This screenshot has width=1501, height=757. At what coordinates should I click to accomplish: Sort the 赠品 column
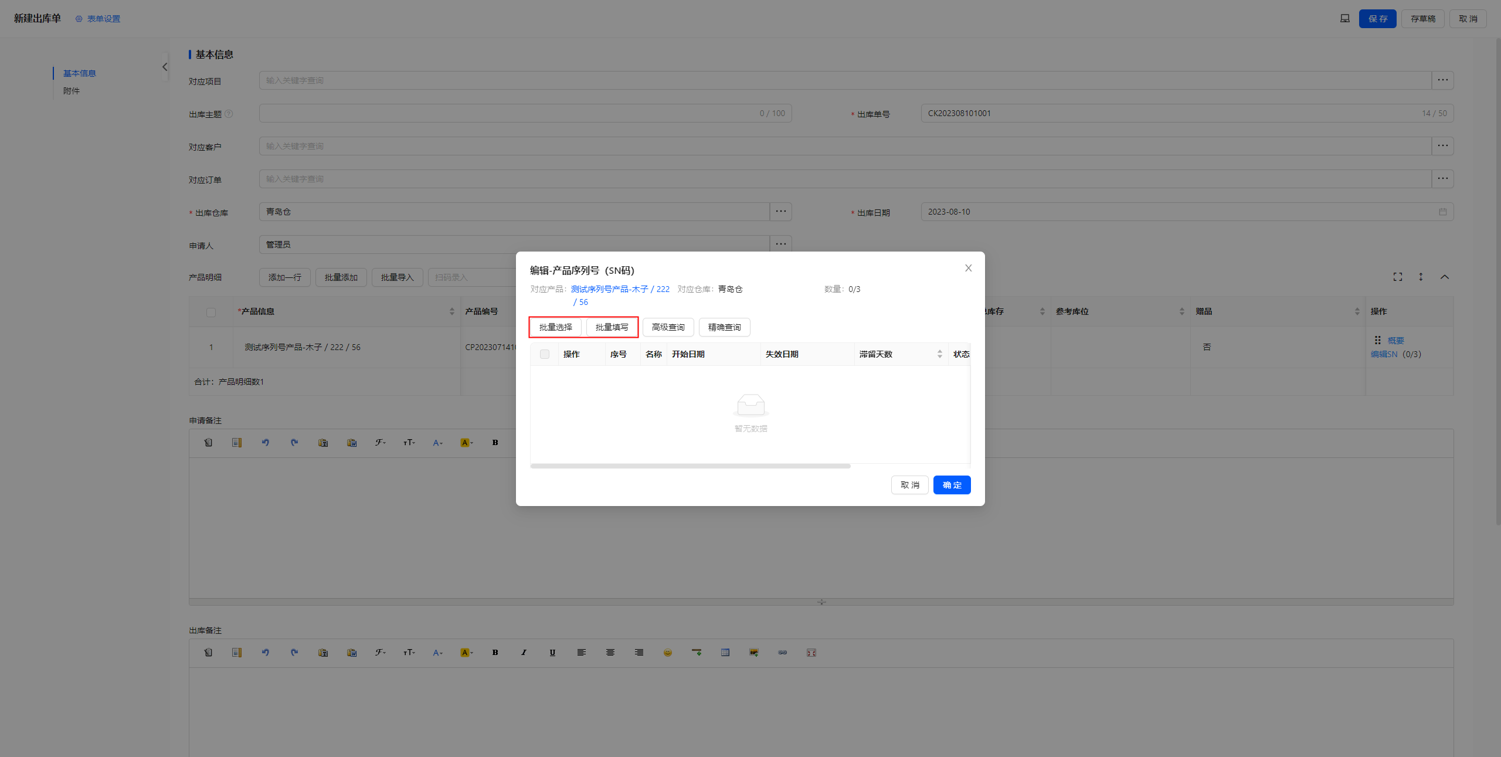tap(1357, 311)
